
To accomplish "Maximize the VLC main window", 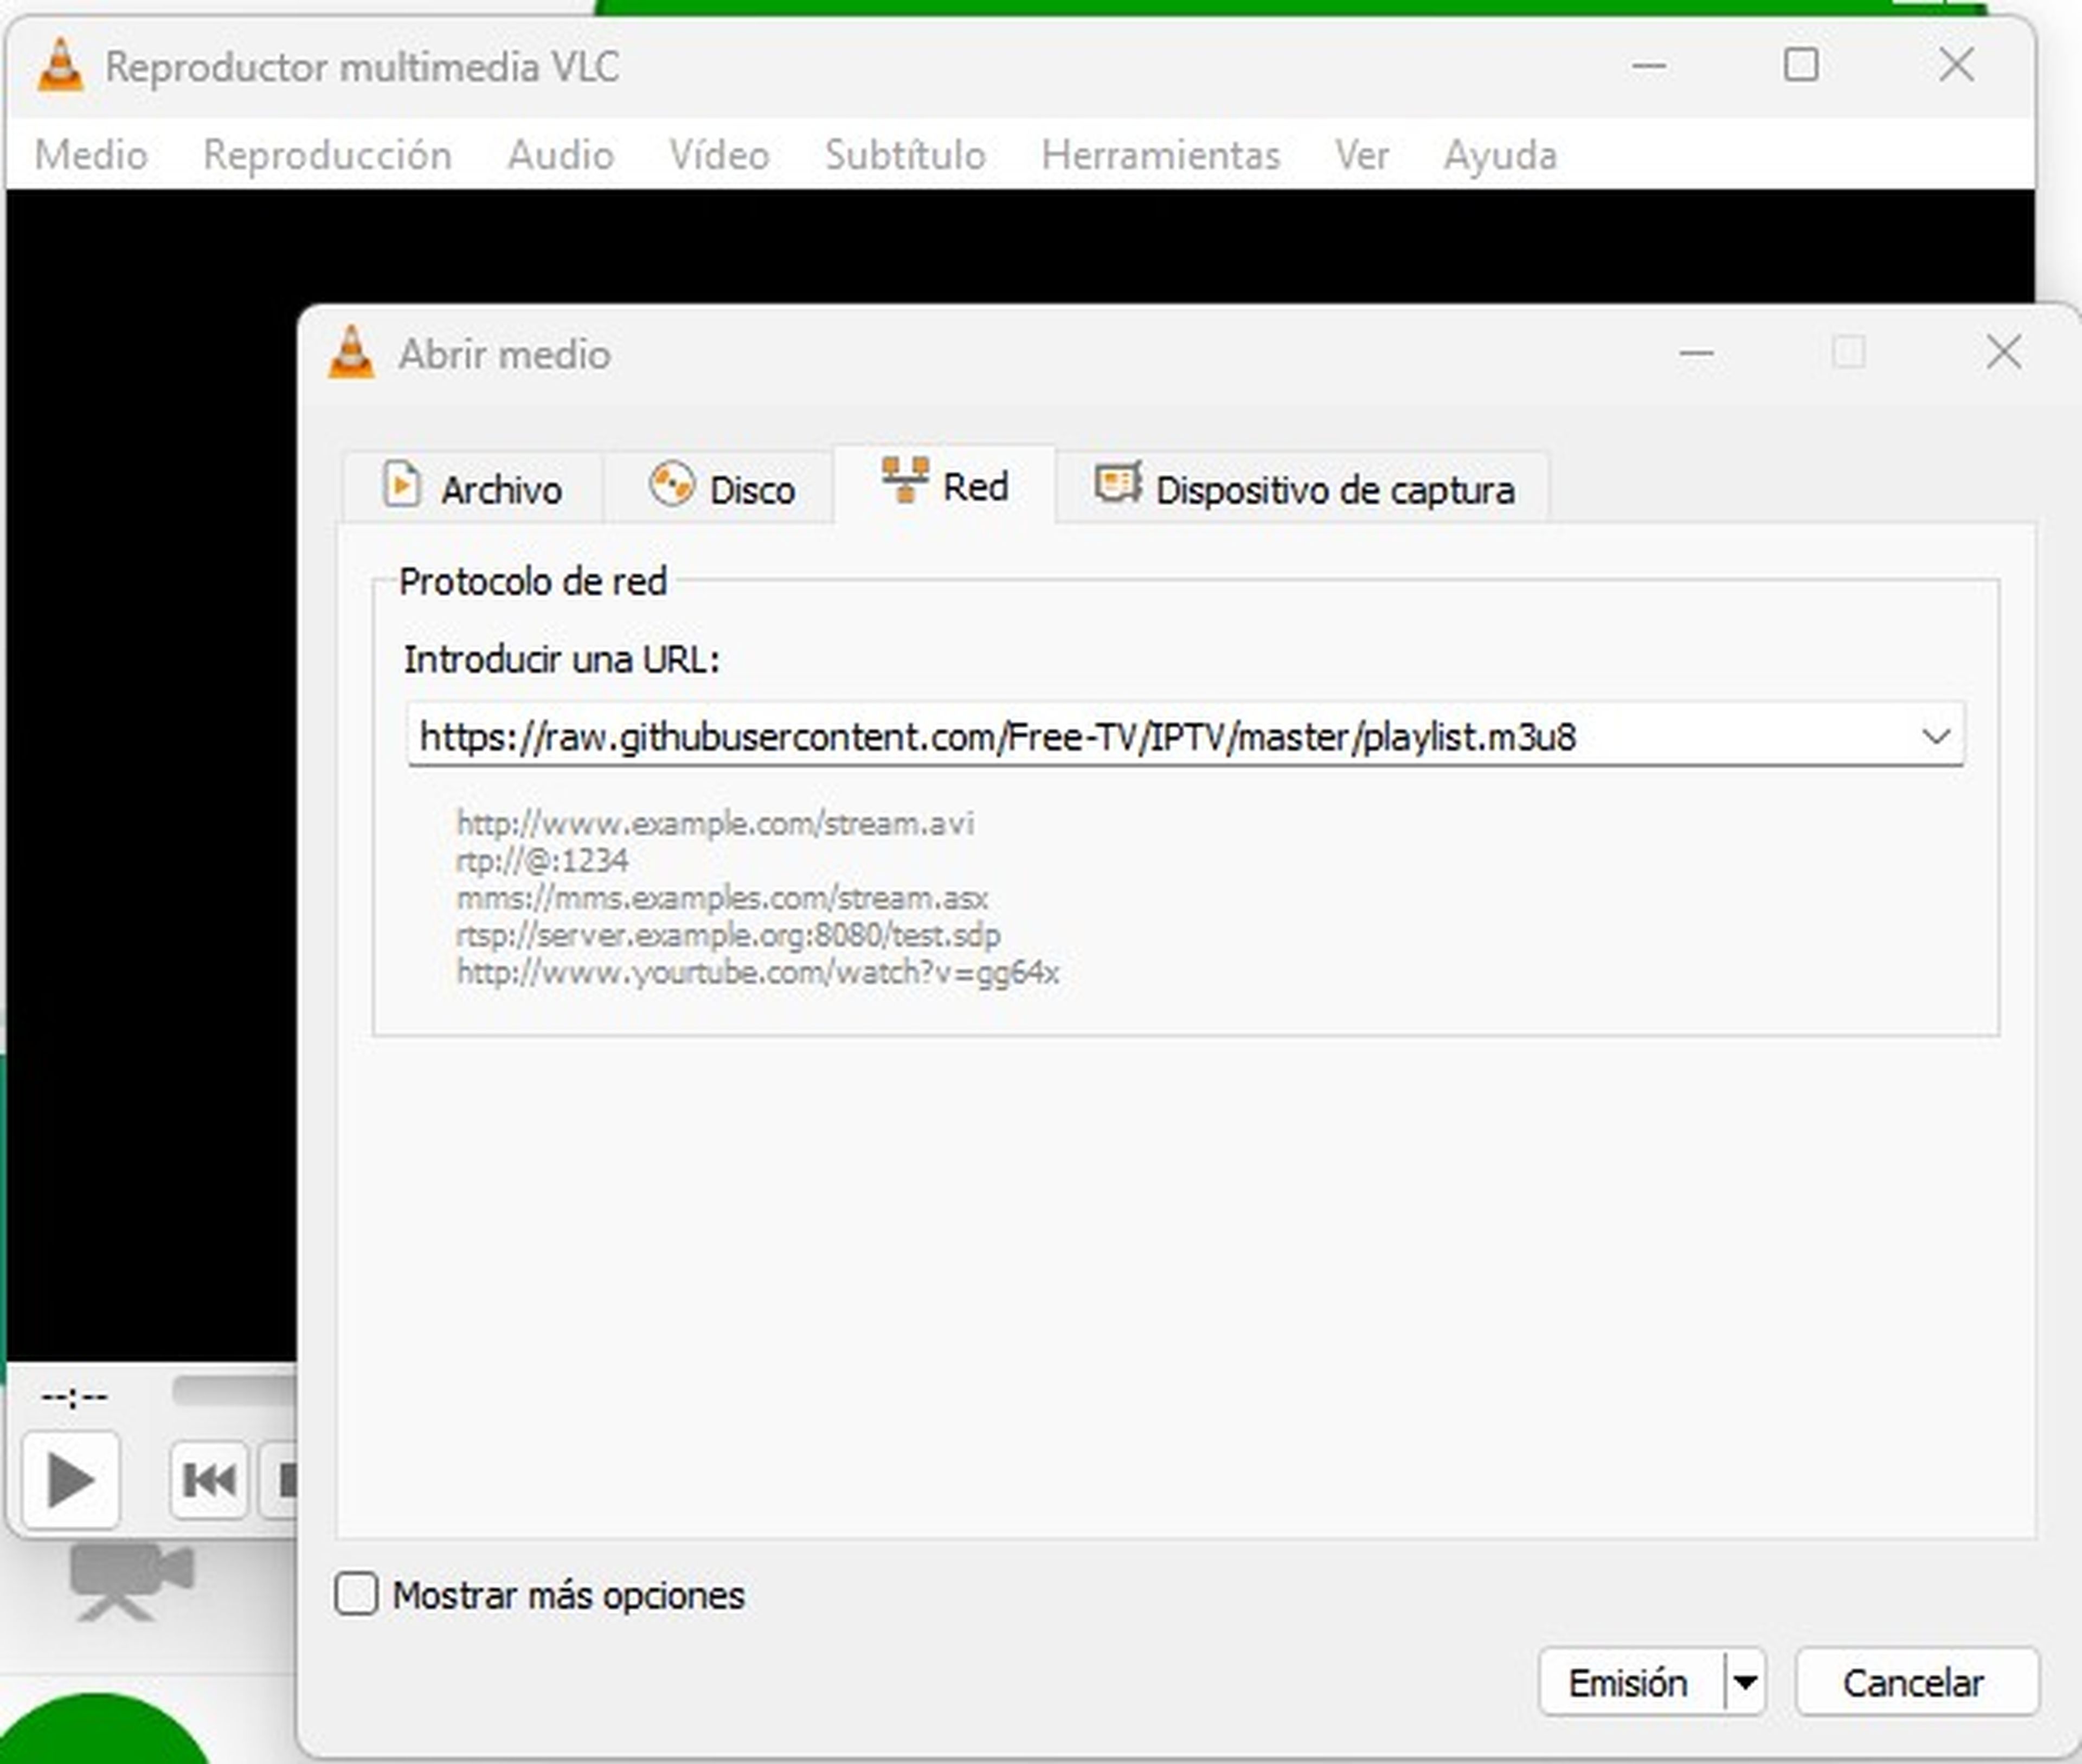I will (x=1801, y=66).
